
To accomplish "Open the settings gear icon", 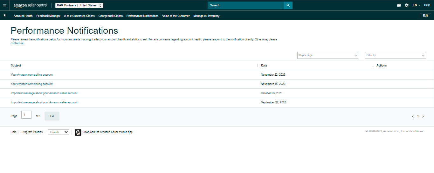I will (407, 5).
